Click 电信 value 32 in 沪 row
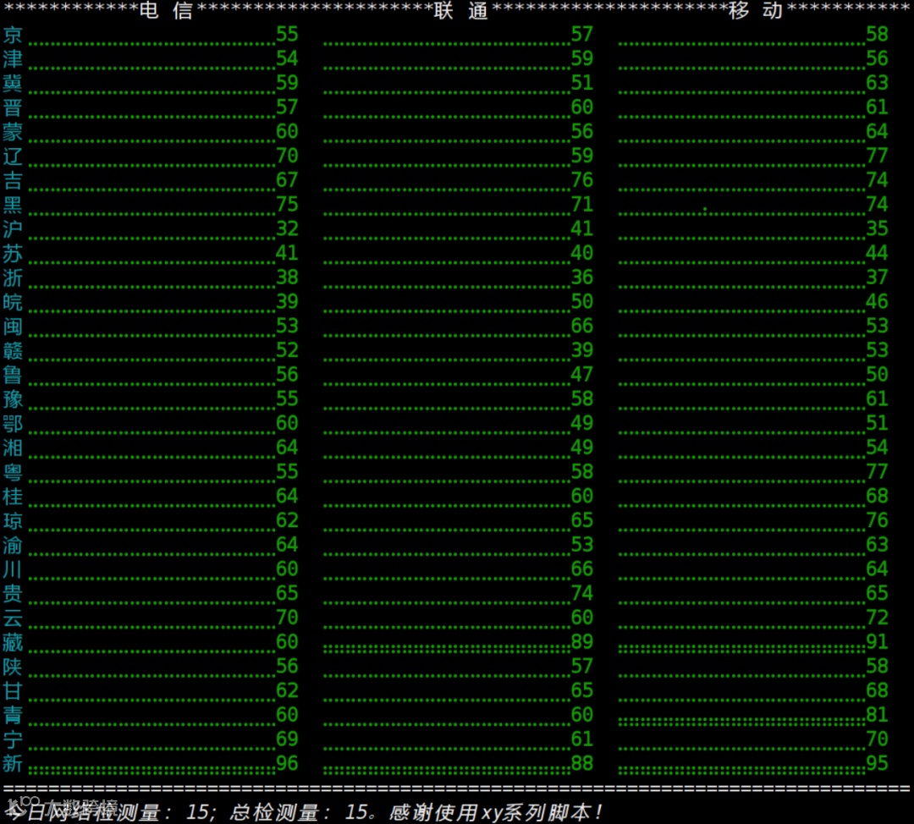 [x=288, y=228]
